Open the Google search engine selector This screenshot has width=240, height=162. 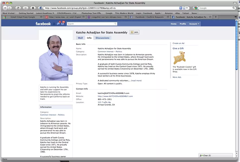[x=196, y=8]
